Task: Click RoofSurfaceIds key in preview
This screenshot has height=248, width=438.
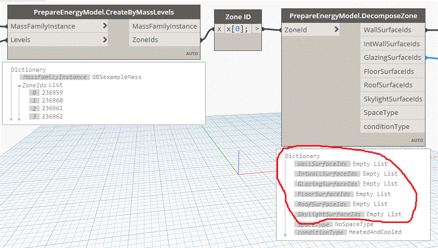Action: pyautogui.click(x=322, y=204)
